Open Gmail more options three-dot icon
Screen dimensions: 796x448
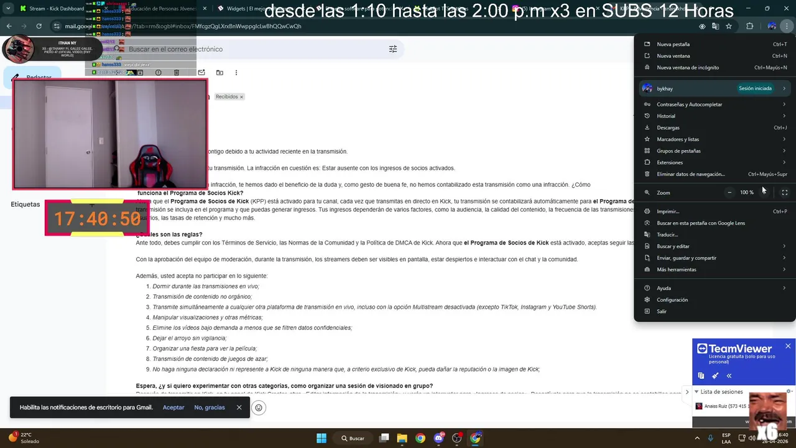tap(236, 73)
